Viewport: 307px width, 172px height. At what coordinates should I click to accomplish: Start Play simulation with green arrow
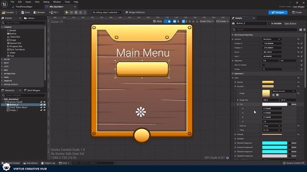pyautogui.click(x=67, y=12)
